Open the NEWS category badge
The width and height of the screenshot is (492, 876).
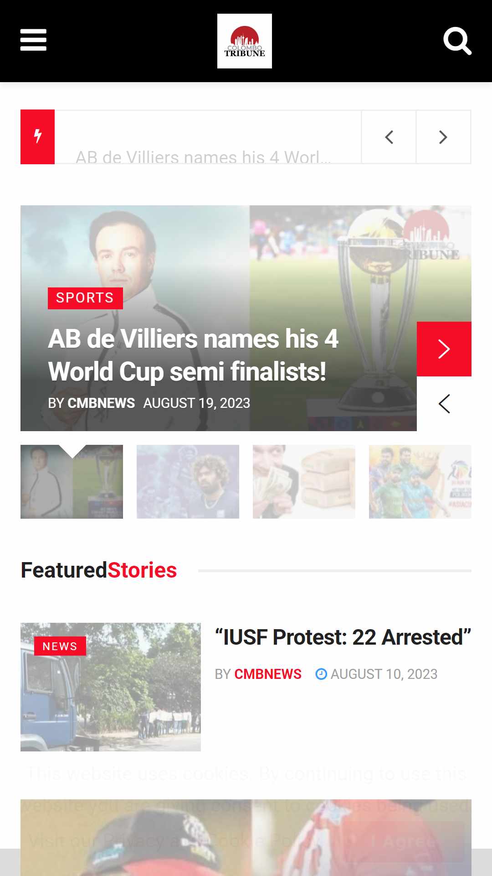click(60, 646)
